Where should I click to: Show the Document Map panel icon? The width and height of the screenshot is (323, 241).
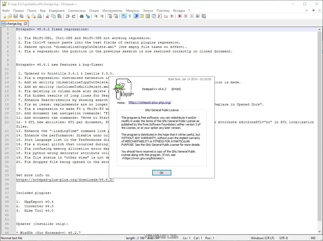(x=148, y=16)
